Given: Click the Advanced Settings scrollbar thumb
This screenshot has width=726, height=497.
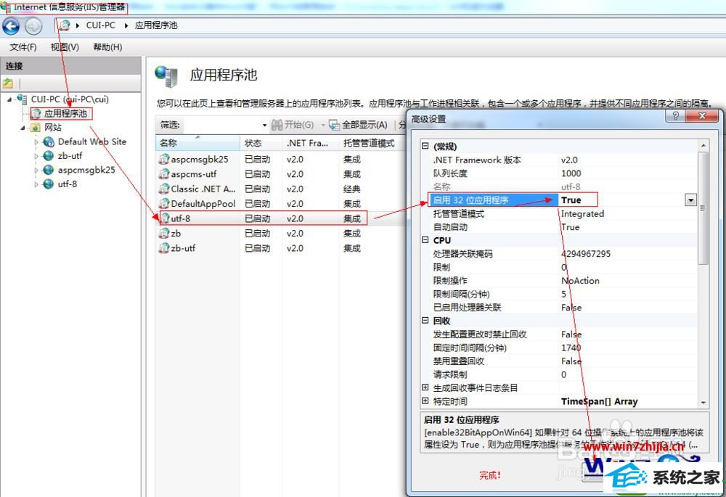Looking at the screenshot, I should coord(703,208).
